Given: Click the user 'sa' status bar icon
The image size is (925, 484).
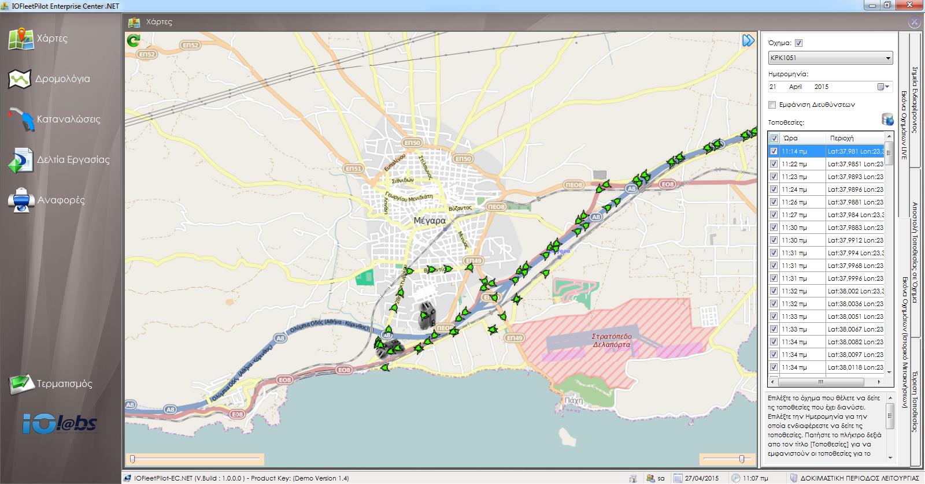Looking at the screenshot, I should click(x=650, y=478).
